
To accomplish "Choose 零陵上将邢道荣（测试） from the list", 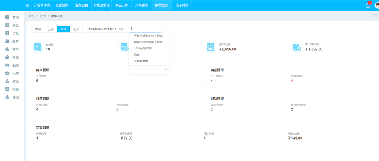I will tap(149, 42).
